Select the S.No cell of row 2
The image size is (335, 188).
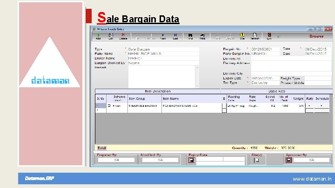pyautogui.click(x=100, y=110)
